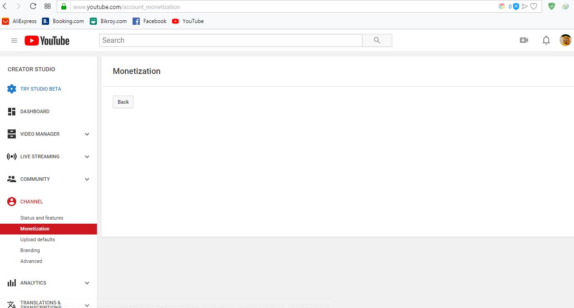Open the Notifications bell

coord(546,40)
